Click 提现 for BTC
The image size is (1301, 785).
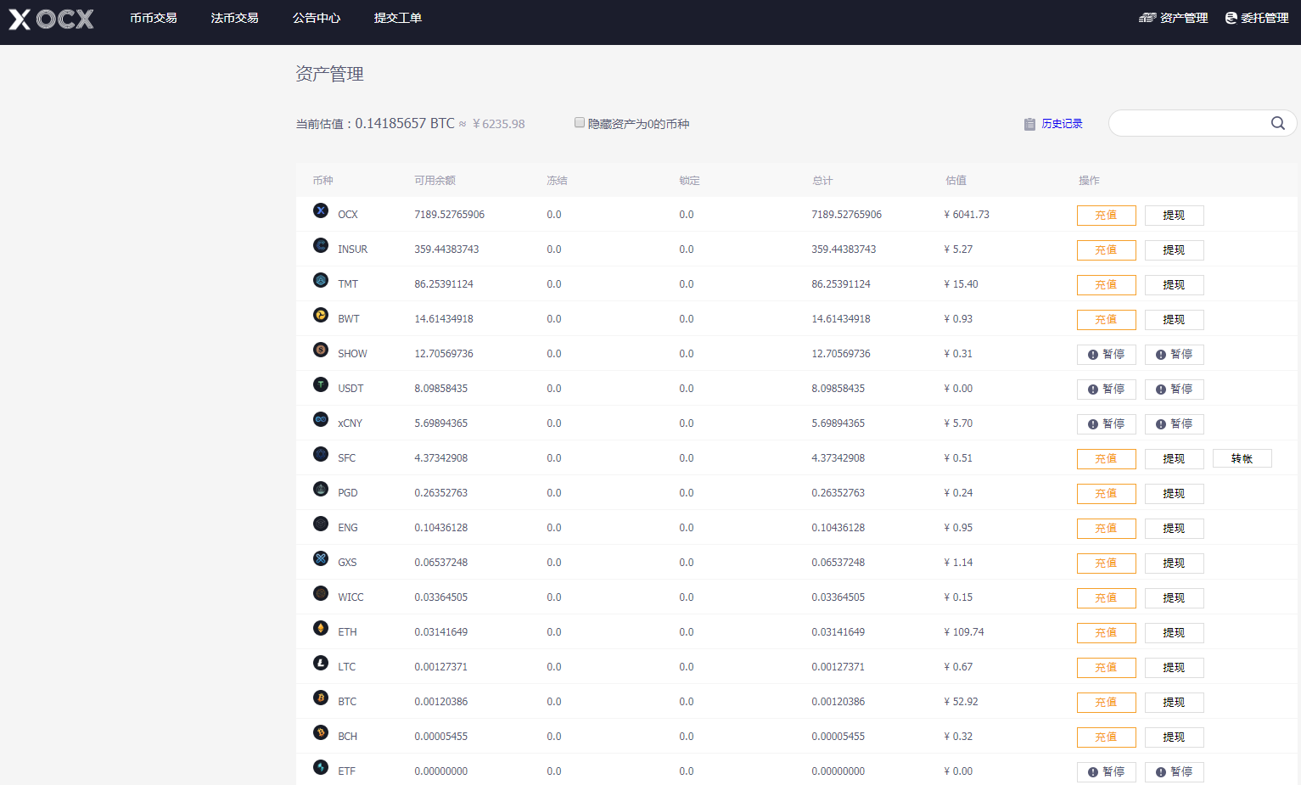[1175, 703]
